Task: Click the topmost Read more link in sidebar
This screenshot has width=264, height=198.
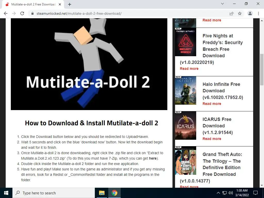Action: point(212,20)
